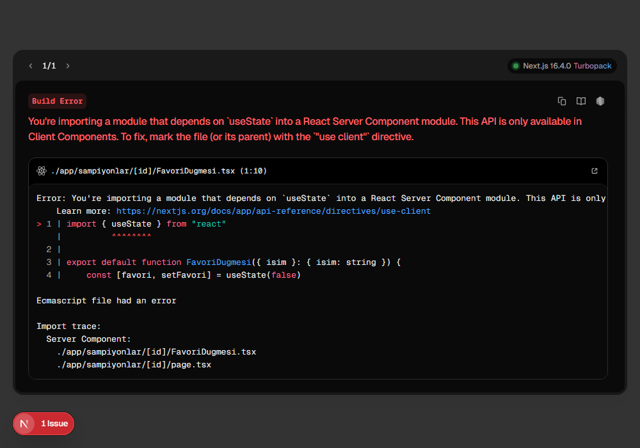Click code line 'export default function FavoriDugmesi'
The image size is (640, 448).
click(x=234, y=262)
